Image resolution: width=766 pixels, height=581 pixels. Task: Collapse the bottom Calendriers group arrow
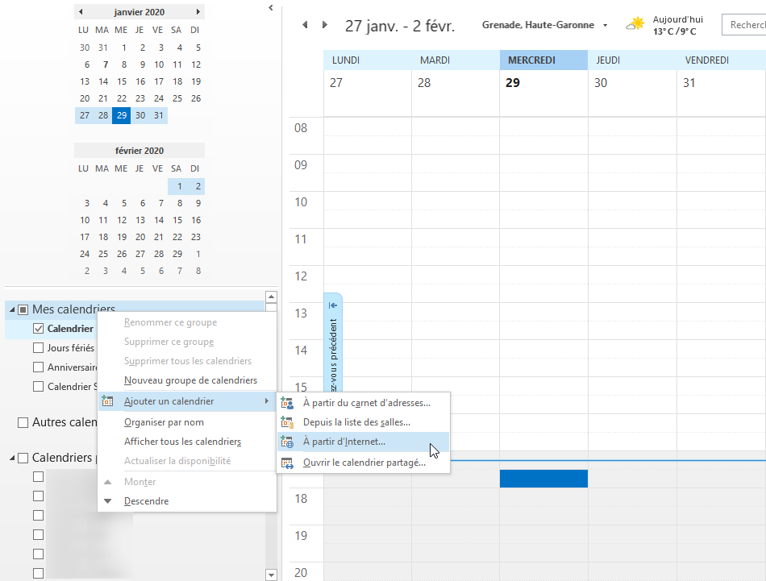[12, 459]
